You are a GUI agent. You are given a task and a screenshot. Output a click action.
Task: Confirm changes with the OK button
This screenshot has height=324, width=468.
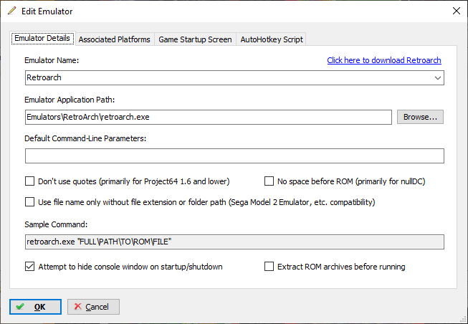tap(36, 307)
